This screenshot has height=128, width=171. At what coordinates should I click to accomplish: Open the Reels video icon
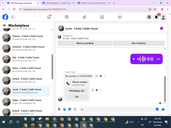pyautogui.click(x=67, y=17)
